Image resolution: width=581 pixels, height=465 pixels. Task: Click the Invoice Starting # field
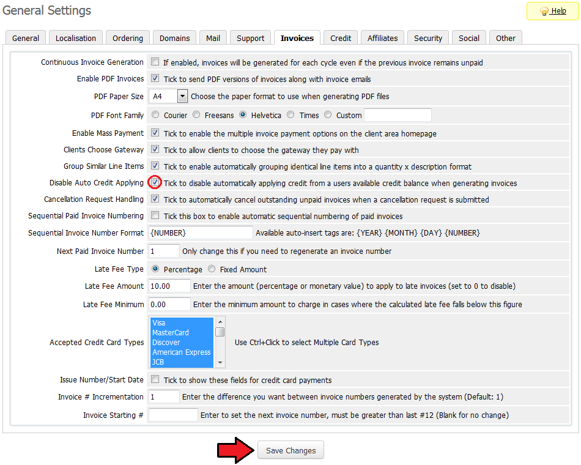[174, 415]
